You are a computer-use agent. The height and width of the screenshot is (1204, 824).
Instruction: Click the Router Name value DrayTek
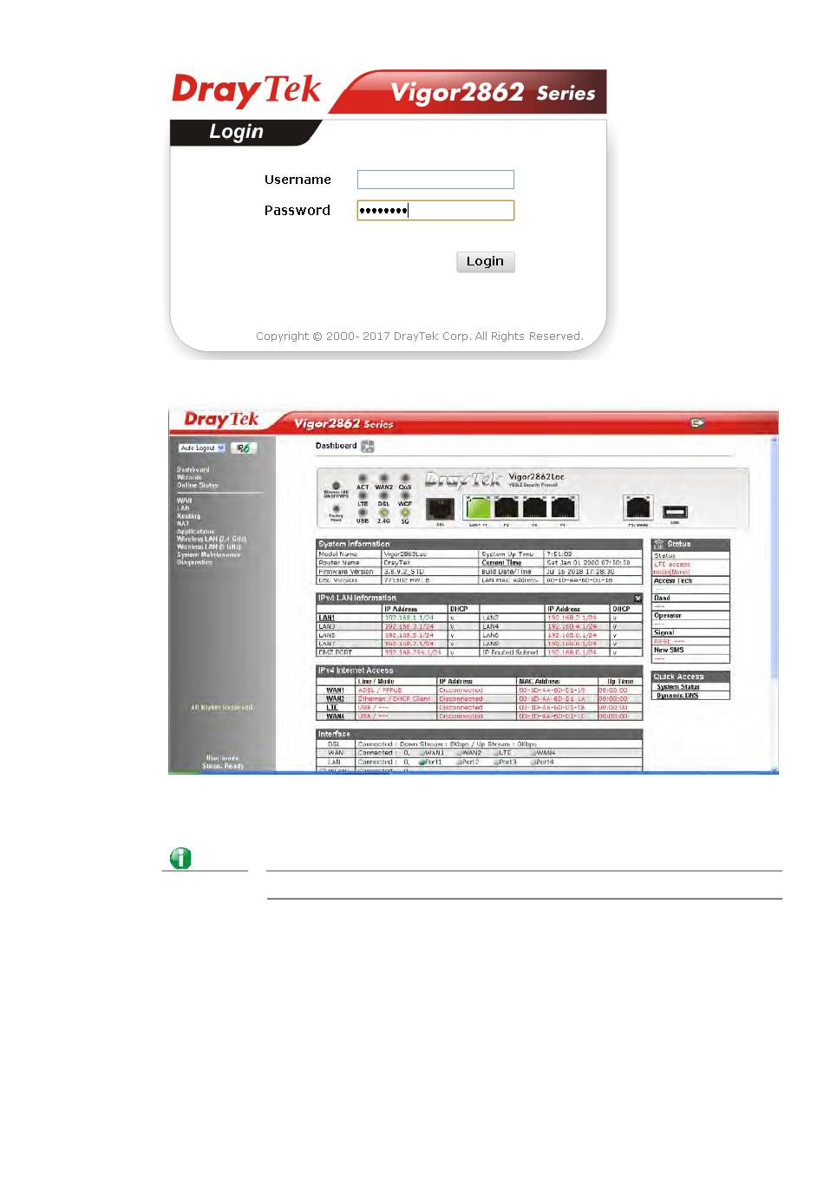[x=397, y=563]
